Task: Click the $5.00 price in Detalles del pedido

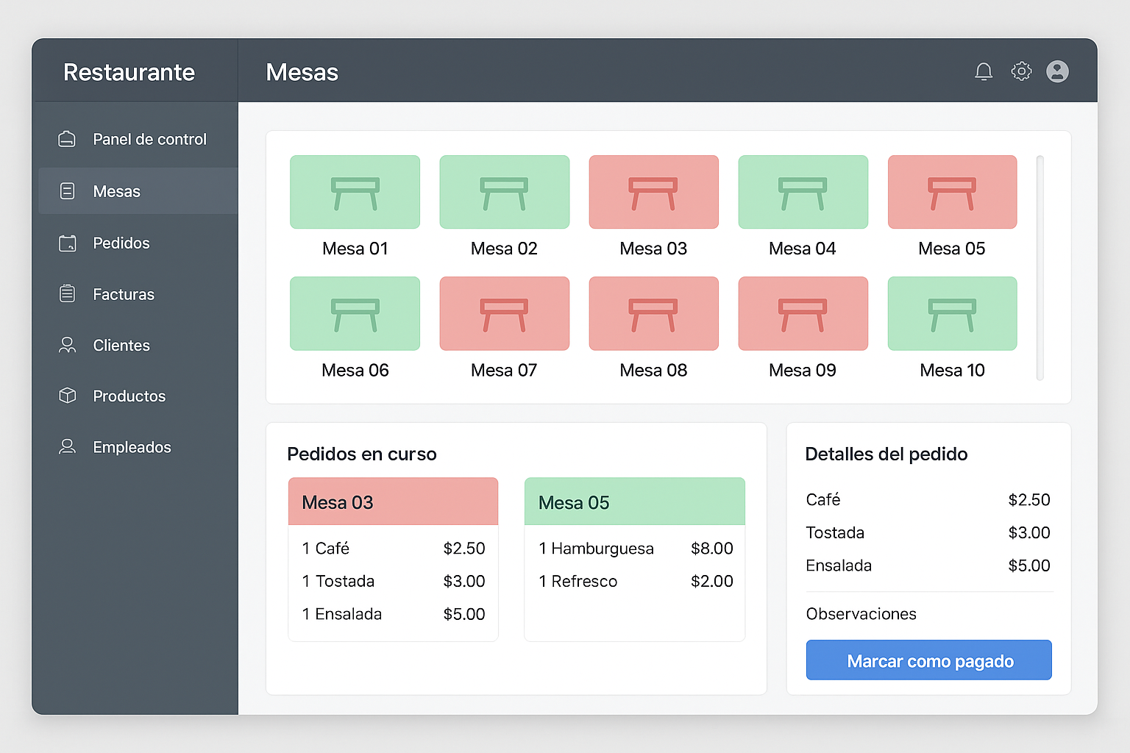Action: pos(1029,565)
